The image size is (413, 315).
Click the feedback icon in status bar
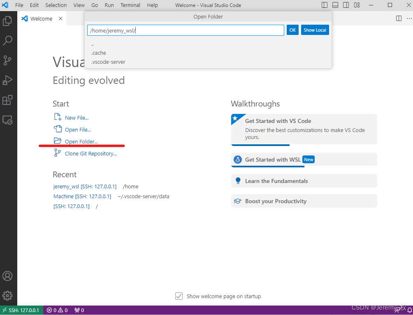tap(397, 310)
